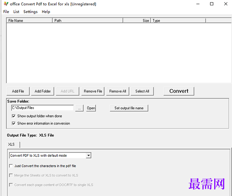The height and width of the screenshot is (196, 232).
Task: Click Set output file name button
Action: coord(129,108)
